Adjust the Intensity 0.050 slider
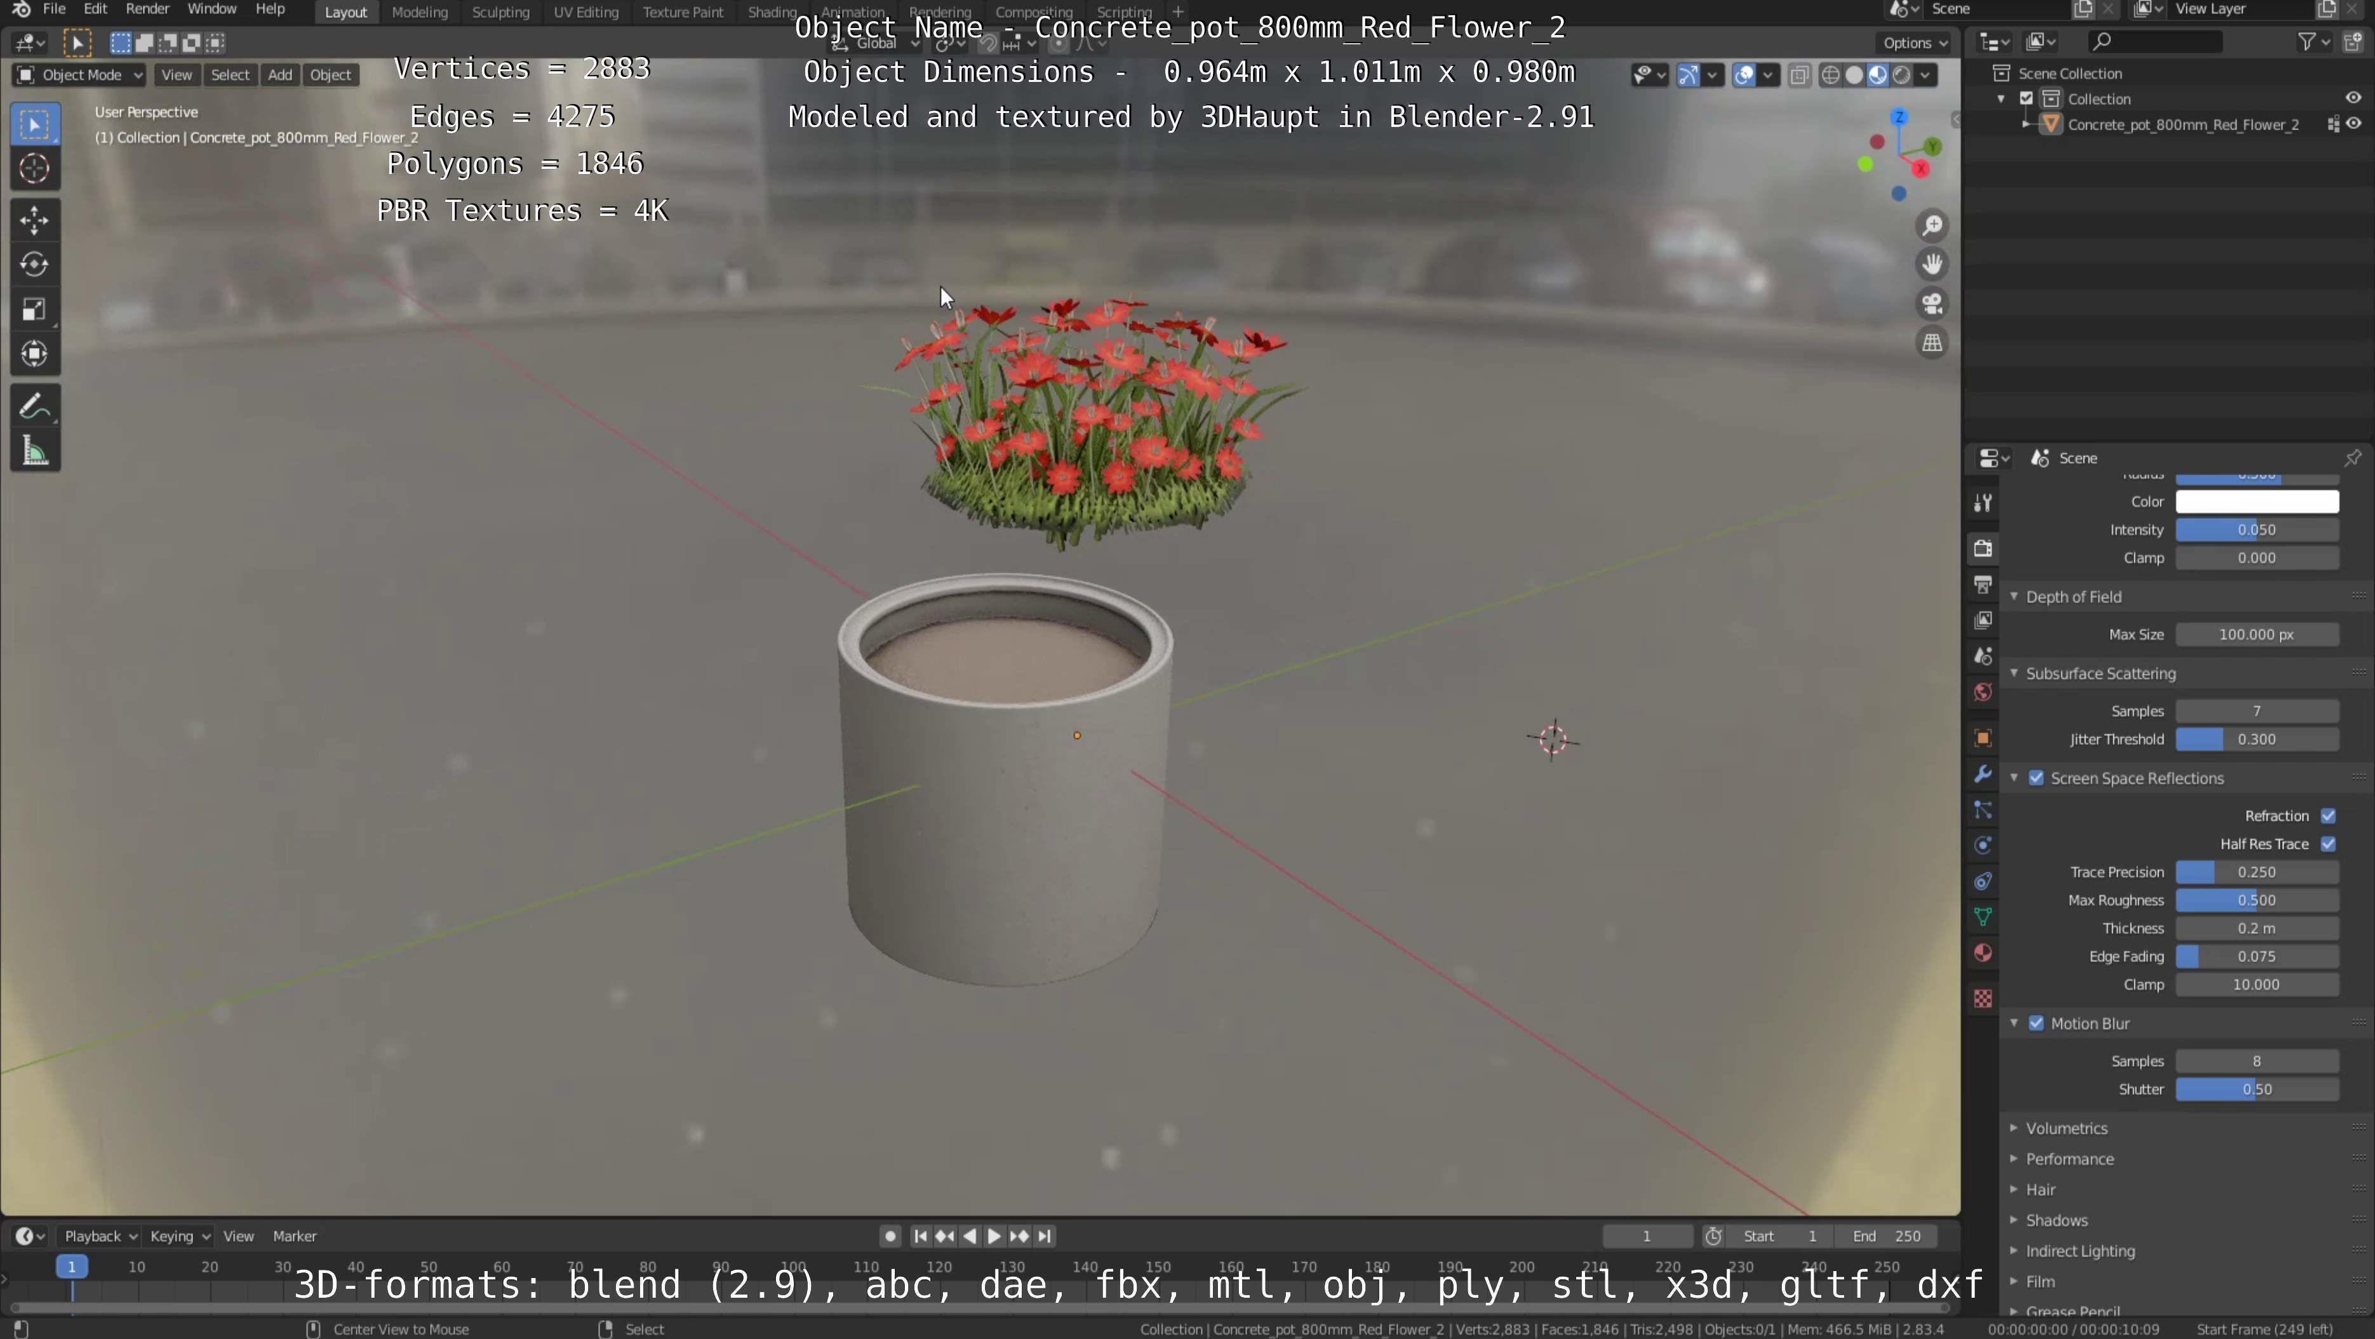 (2256, 530)
